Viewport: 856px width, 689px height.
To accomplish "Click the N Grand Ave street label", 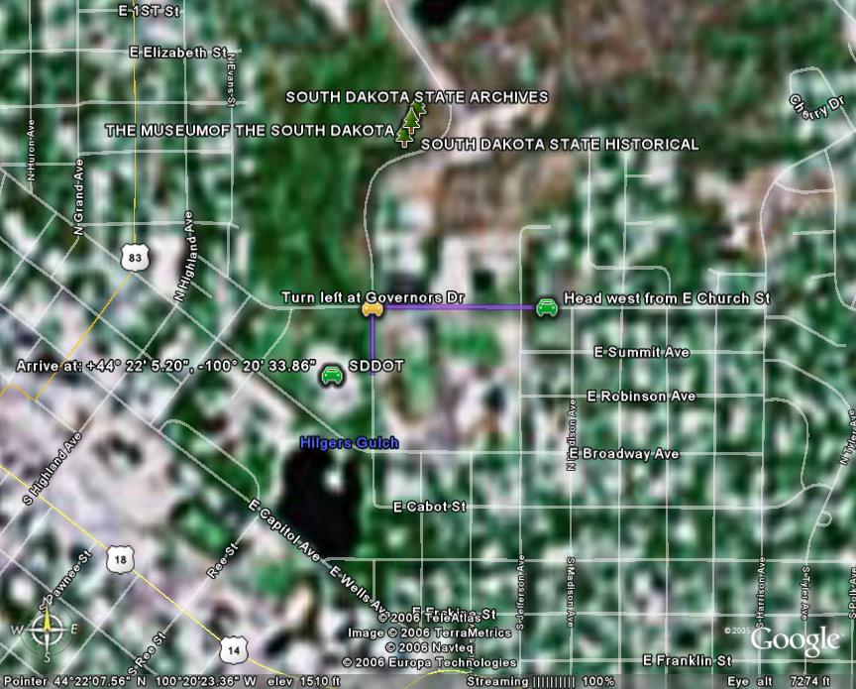I will tap(79, 197).
